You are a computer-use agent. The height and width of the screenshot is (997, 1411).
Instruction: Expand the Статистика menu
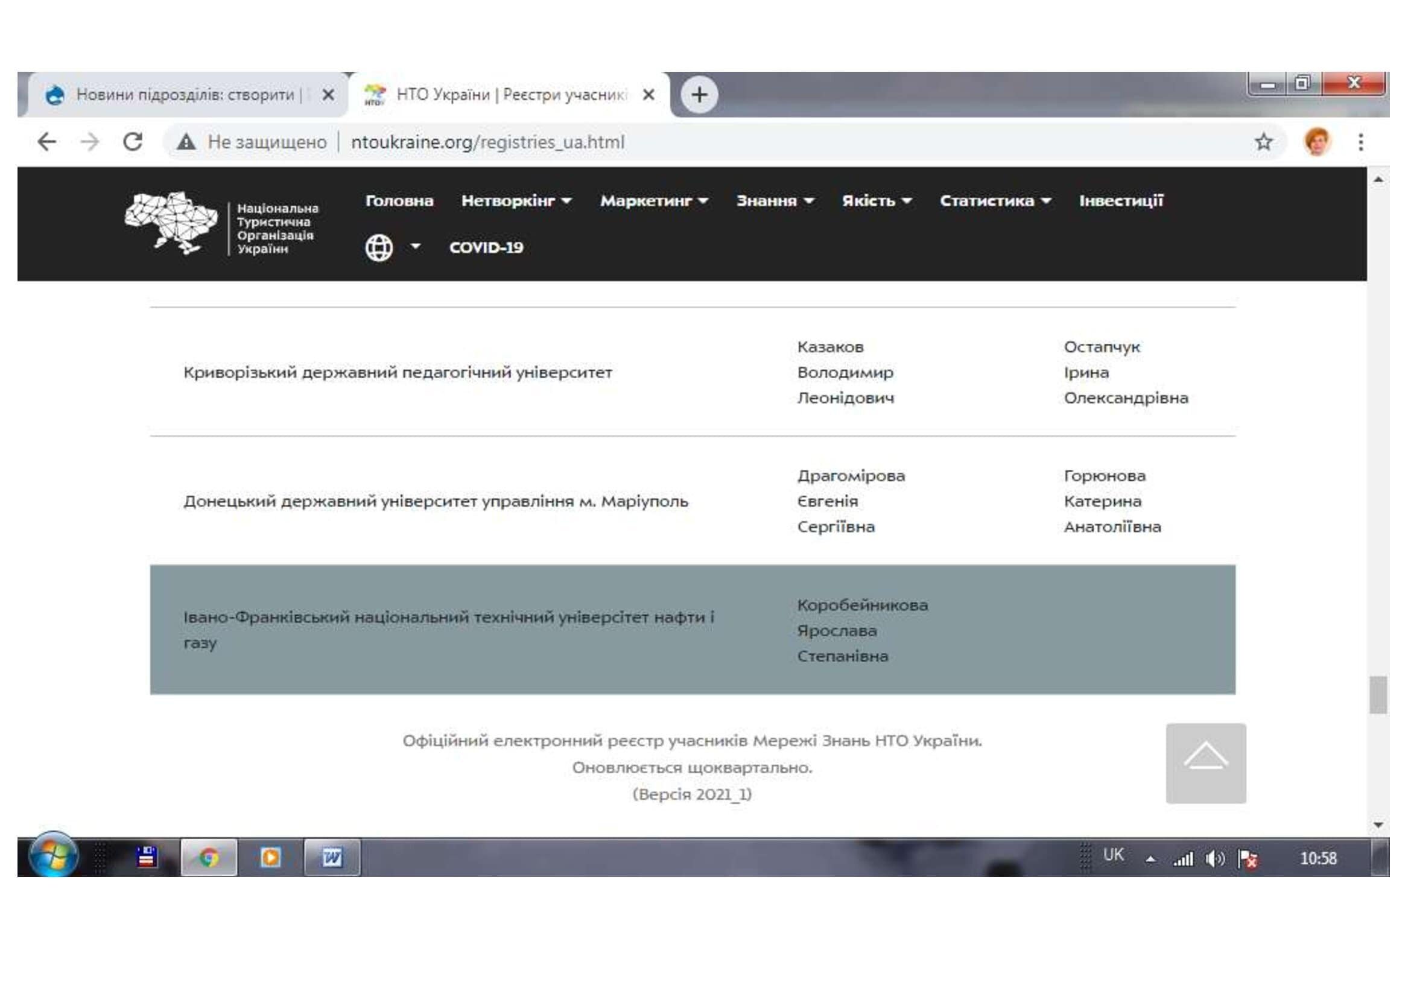pyautogui.click(x=995, y=201)
